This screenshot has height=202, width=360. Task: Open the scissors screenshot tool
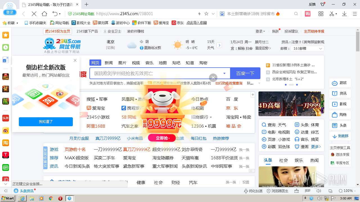tap(332, 14)
